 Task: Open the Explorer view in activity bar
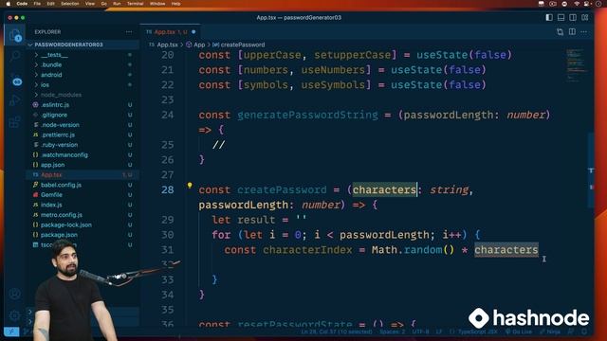15,35
